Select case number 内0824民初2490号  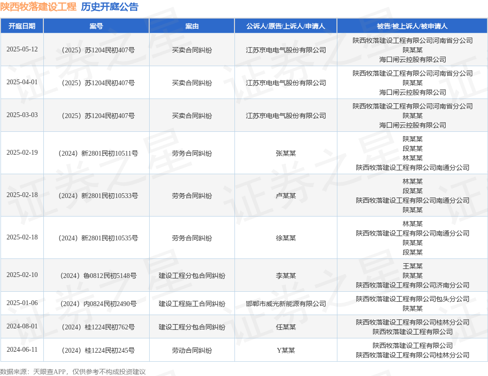point(98,304)
